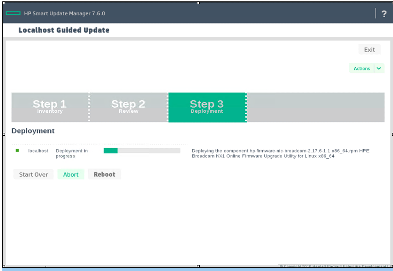The width and height of the screenshot is (393, 271).
Task: Click the HPE green rectangle logo
Action: (13, 13)
